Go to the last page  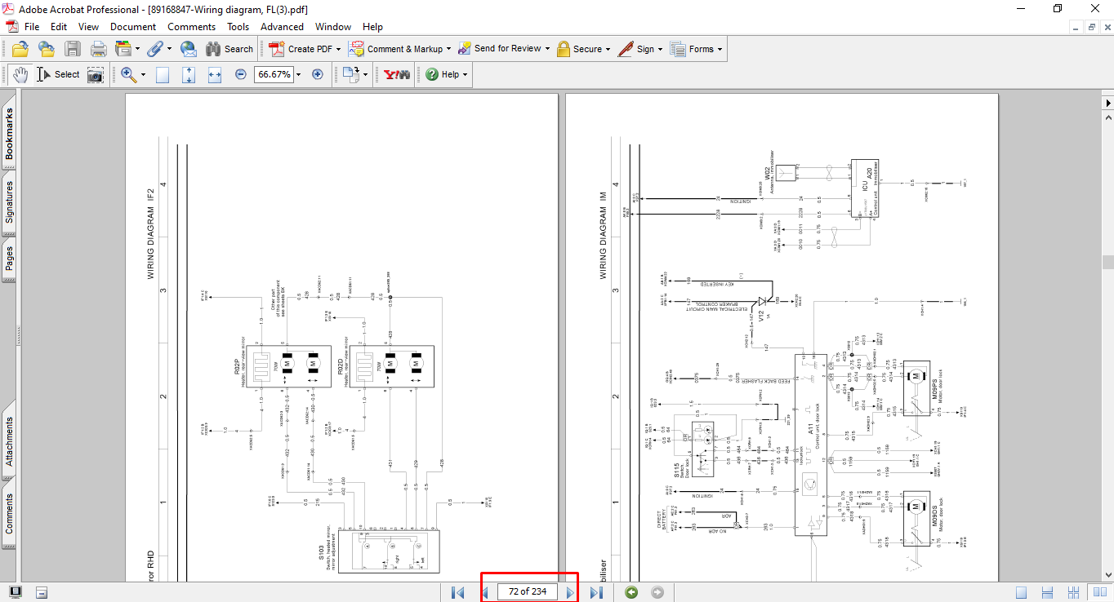[x=596, y=592]
